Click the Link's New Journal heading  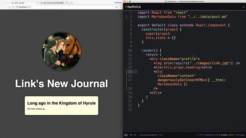[x=61, y=84]
